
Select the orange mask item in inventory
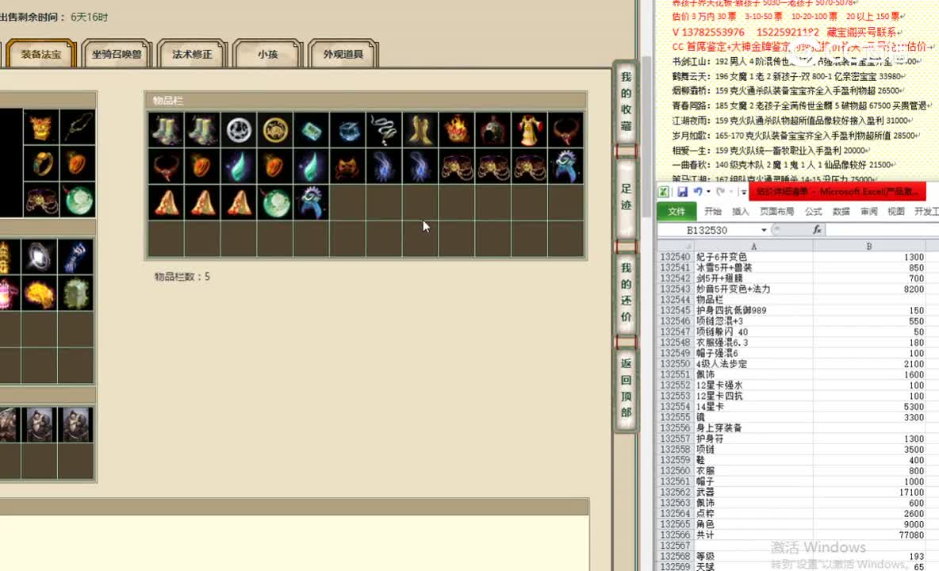coord(348,167)
